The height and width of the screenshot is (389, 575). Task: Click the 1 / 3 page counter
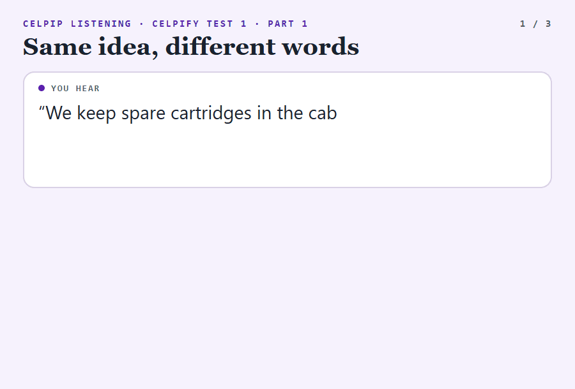535,24
